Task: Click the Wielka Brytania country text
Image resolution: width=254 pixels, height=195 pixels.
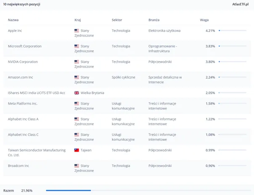Action: [x=93, y=93]
